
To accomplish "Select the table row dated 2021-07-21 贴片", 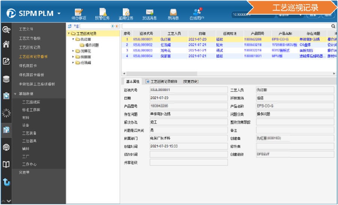I will (x=225, y=45).
